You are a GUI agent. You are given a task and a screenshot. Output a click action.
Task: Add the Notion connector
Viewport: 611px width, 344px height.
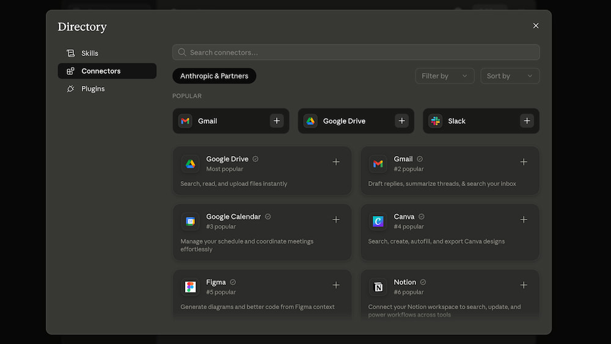524,285
